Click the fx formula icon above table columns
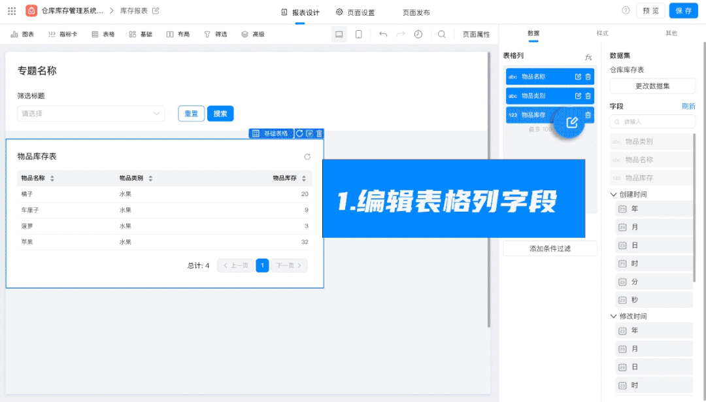Screen dimensions: 706x402 [588, 58]
